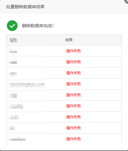Screen dimensions: 128x151
Task: Click the 名称 column header
Action: [x=13, y=40]
